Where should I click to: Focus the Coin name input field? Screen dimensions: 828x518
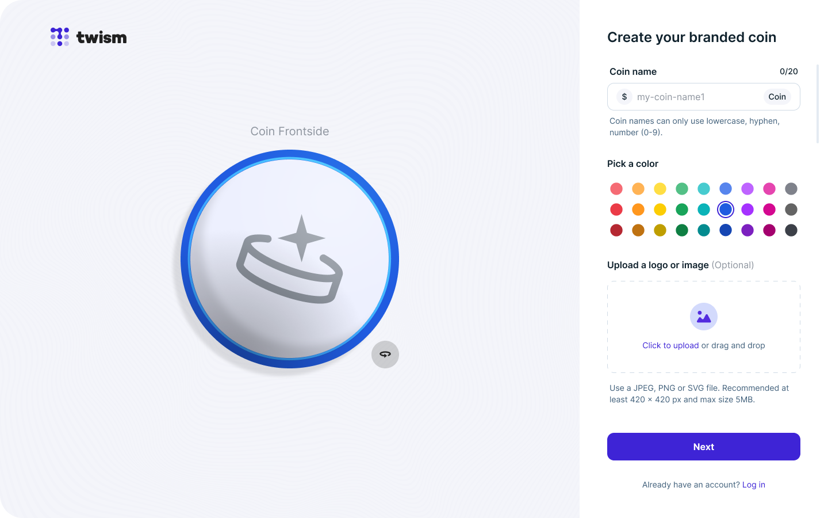[704, 97]
